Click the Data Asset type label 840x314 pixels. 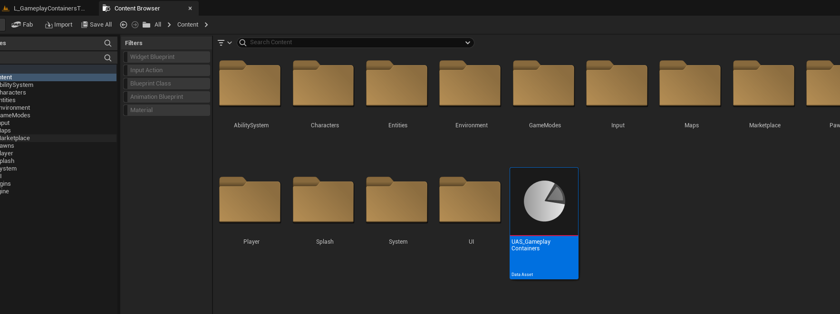522,275
